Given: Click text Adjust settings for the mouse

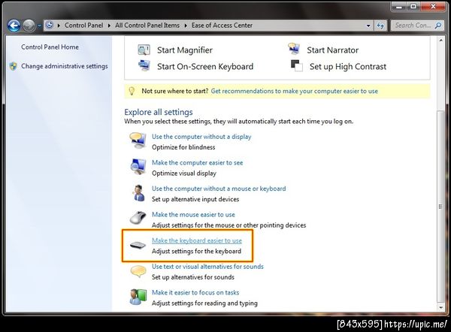Looking at the screenshot, I should 229,225.
